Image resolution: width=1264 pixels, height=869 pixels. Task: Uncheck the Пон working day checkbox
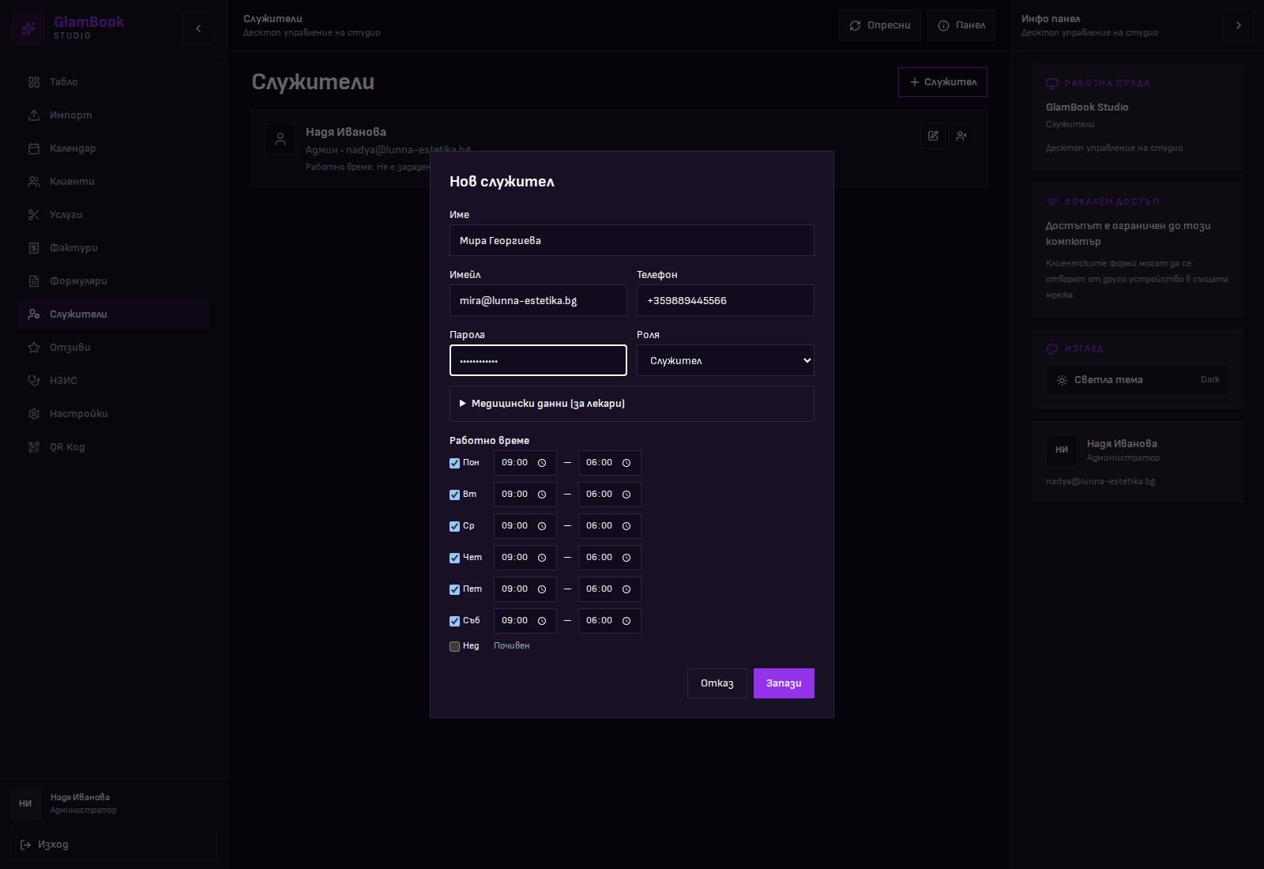(455, 464)
